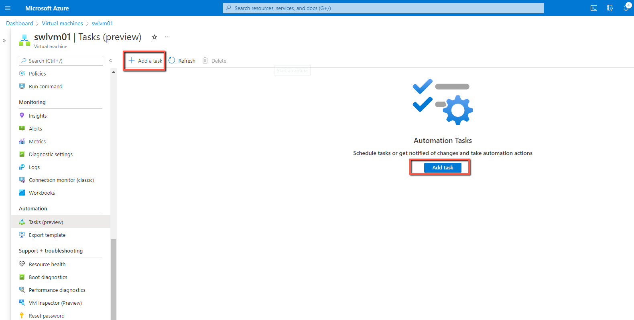
Task: Click the Automation section header
Action: pos(33,208)
